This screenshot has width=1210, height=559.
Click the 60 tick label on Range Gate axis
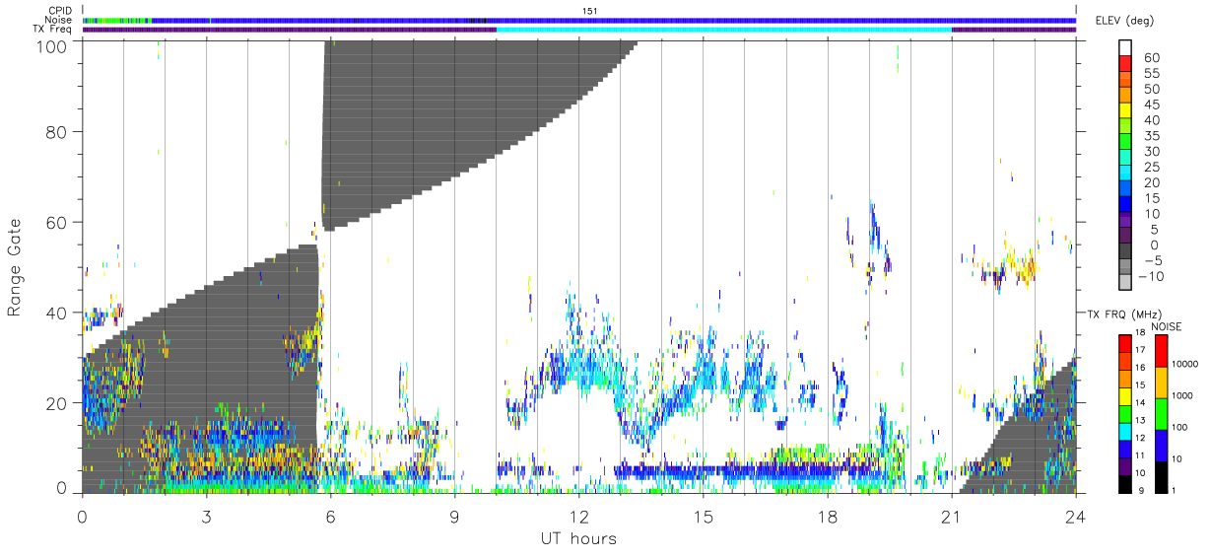[57, 222]
